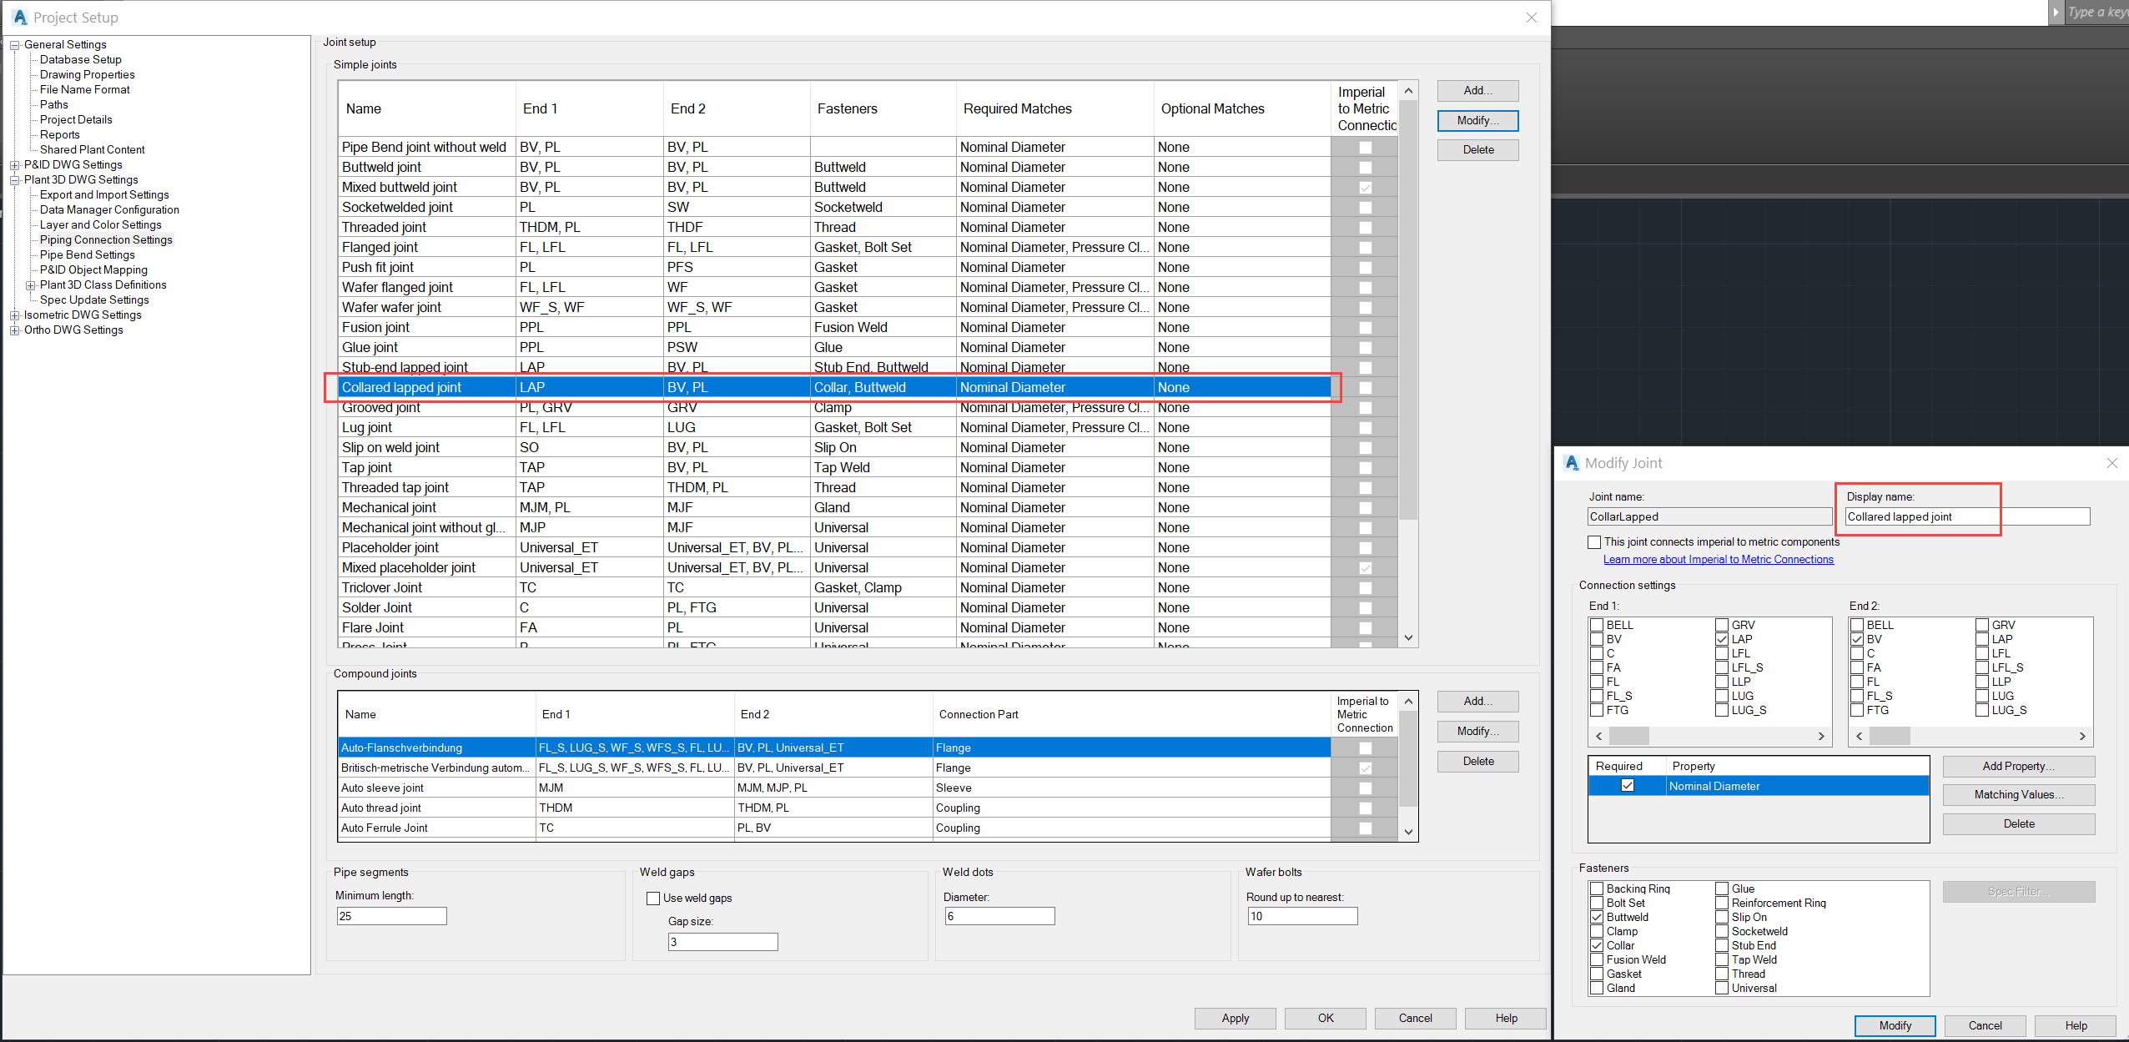Open Matching Values in Modify Joint

click(2019, 795)
